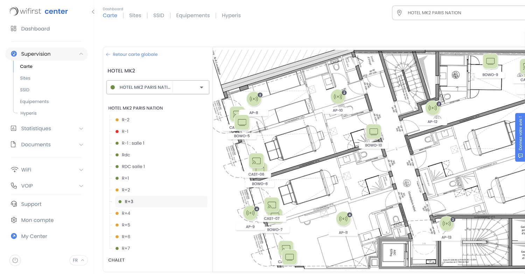This screenshot has width=525, height=274.
Task: Select floor R+2 in the tree
Action: (126, 190)
